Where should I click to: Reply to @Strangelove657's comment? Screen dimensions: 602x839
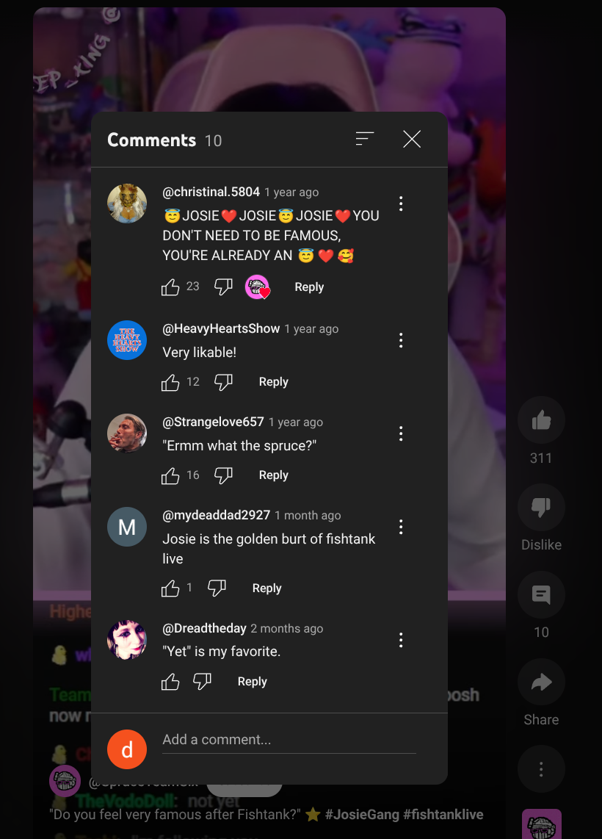click(273, 475)
